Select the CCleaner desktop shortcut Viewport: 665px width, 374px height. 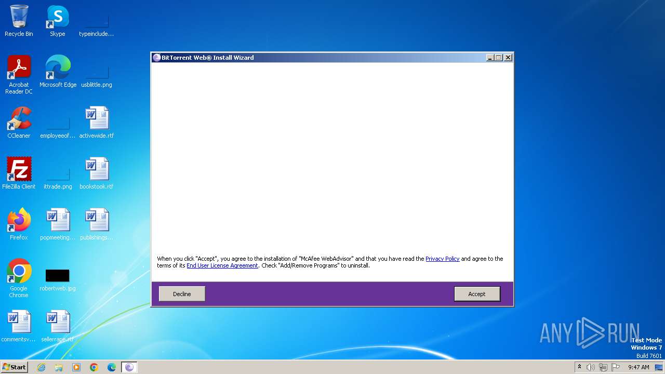pos(19,123)
